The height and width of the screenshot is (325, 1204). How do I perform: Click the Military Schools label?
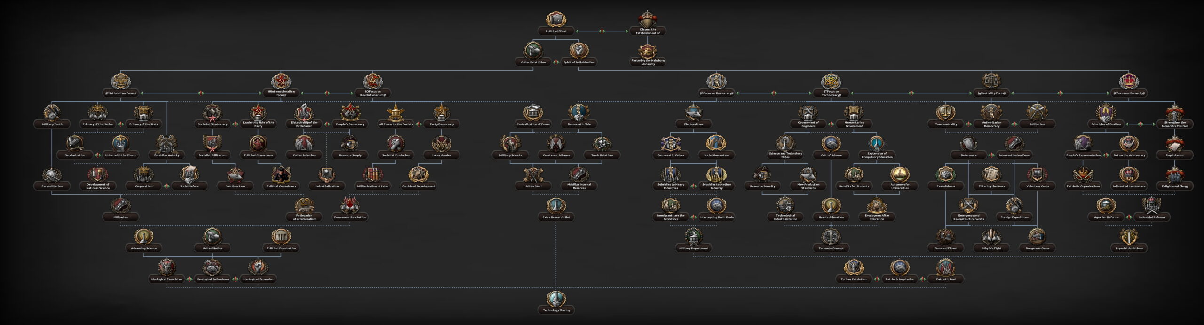point(510,155)
